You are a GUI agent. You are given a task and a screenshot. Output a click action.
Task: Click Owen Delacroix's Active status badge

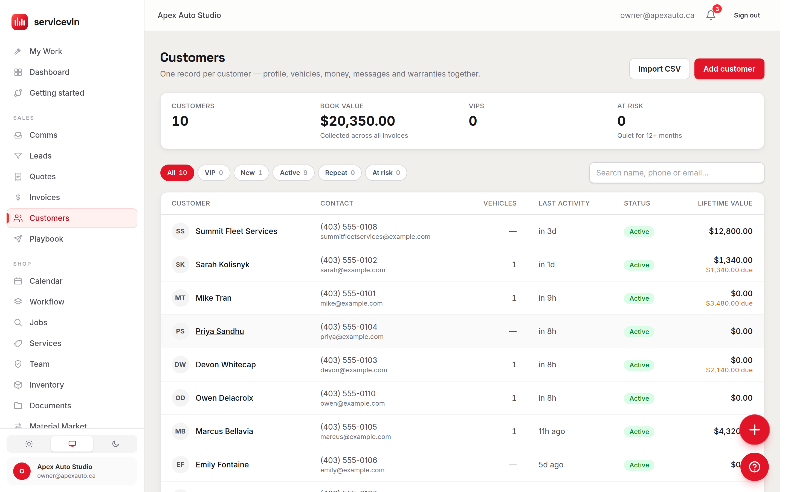click(639, 398)
